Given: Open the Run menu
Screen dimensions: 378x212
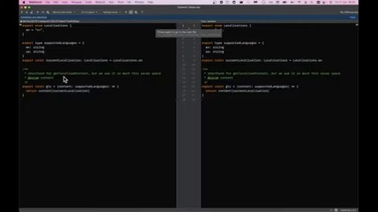Looking at the screenshot, I should point(111,2).
